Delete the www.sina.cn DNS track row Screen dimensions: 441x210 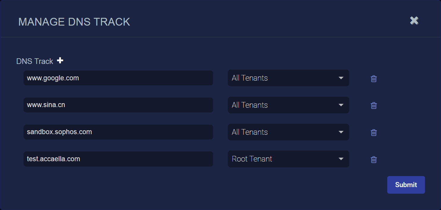pos(374,106)
